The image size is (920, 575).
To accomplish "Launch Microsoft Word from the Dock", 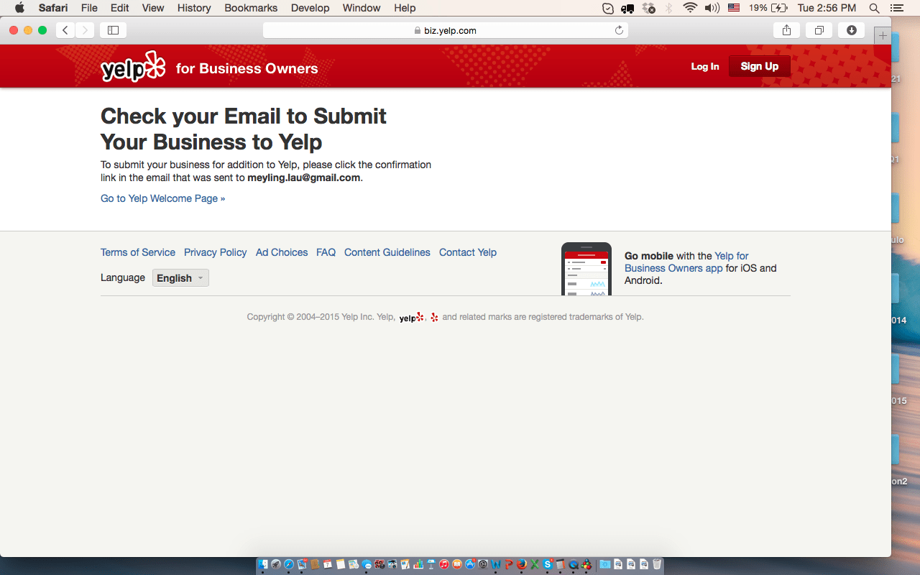I will tap(496, 564).
